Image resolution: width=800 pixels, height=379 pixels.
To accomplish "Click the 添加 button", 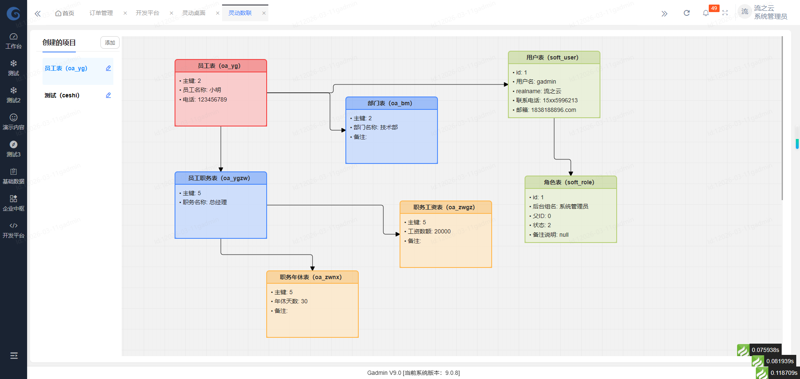I will pyautogui.click(x=110, y=42).
